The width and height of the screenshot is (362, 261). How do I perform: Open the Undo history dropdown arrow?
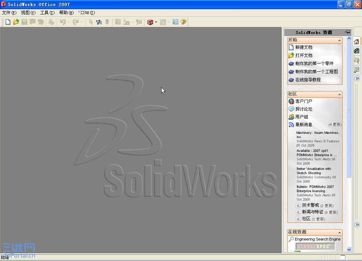[x=69, y=22]
